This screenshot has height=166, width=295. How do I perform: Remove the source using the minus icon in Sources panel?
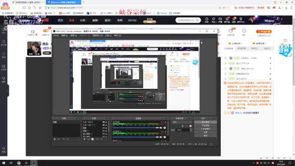(88, 139)
